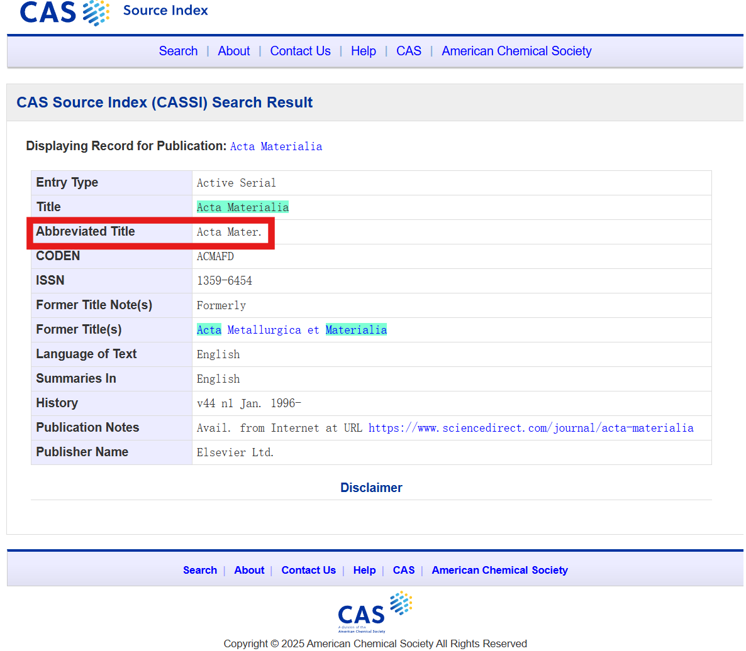This screenshot has height=651, width=746.
Task: Open American Chemical Society in top navigation
Action: (516, 51)
